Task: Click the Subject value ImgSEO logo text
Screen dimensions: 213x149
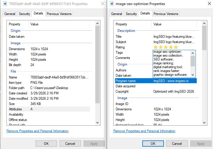Action: [174, 42]
